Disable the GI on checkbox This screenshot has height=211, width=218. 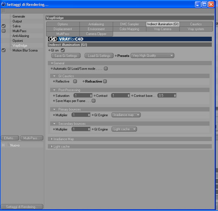63,50
